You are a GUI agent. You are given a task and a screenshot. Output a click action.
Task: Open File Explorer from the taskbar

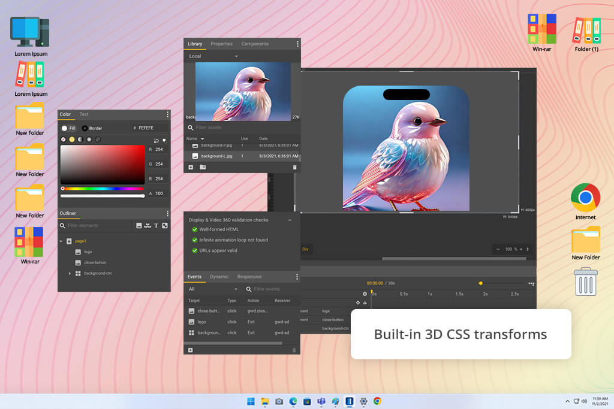pyautogui.click(x=265, y=401)
